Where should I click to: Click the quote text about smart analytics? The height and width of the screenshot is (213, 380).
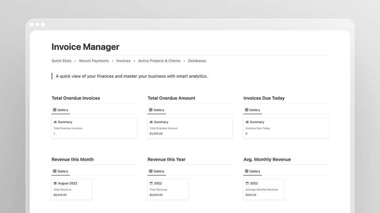pyautogui.click(x=132, y=76)
